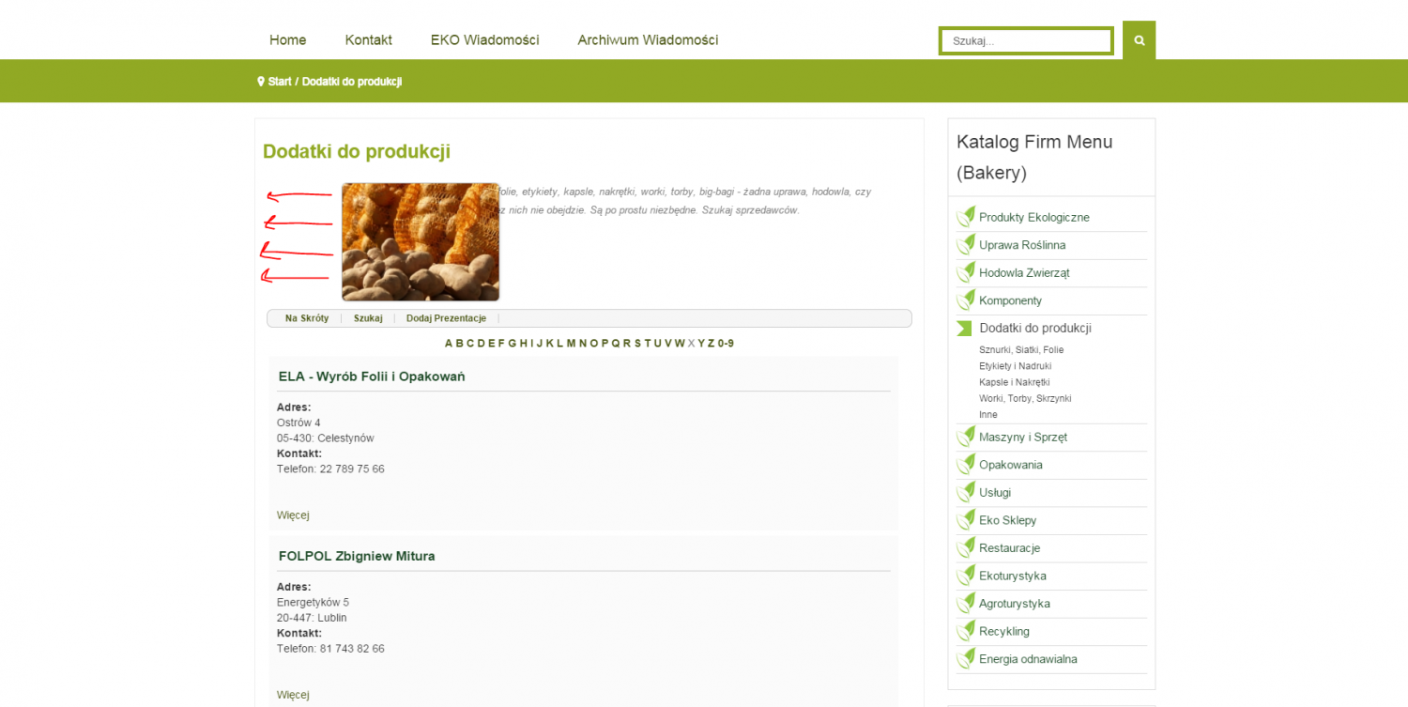Image resolution: width=1408 pixels, height=707 pixels.
Task: Click leaf icon beside Komponenty
Action: point(966,300)
